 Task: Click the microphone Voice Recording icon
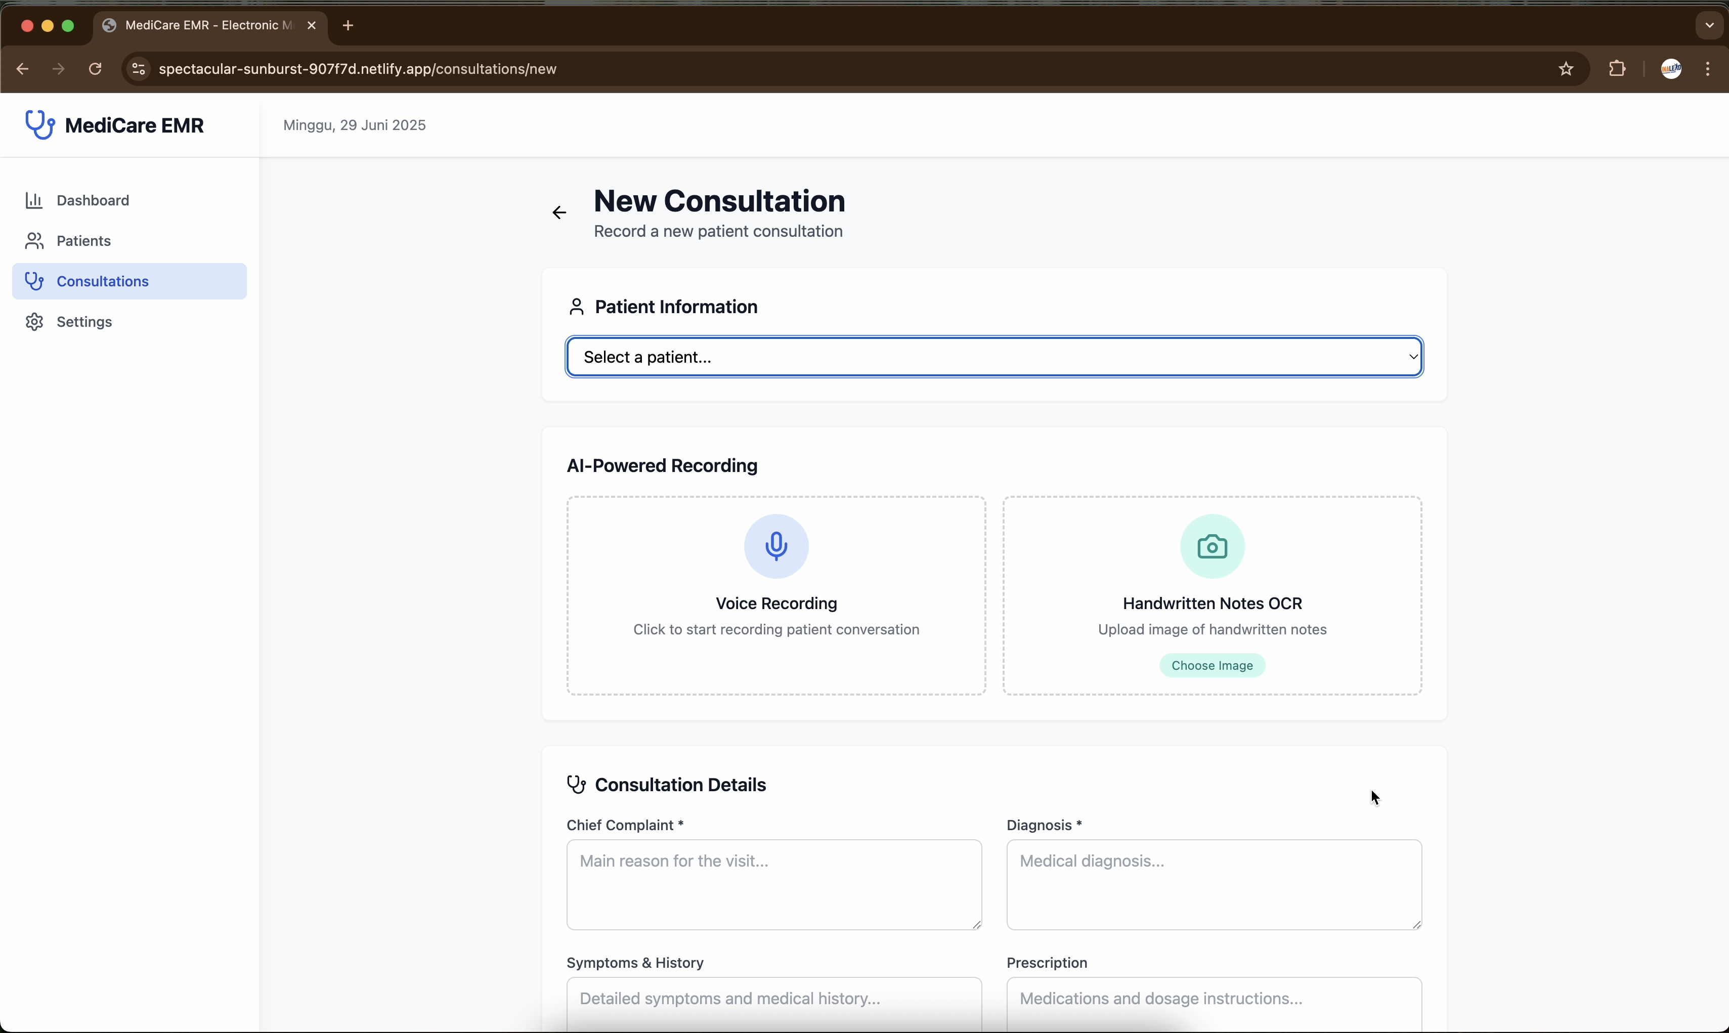coord(775,546)
